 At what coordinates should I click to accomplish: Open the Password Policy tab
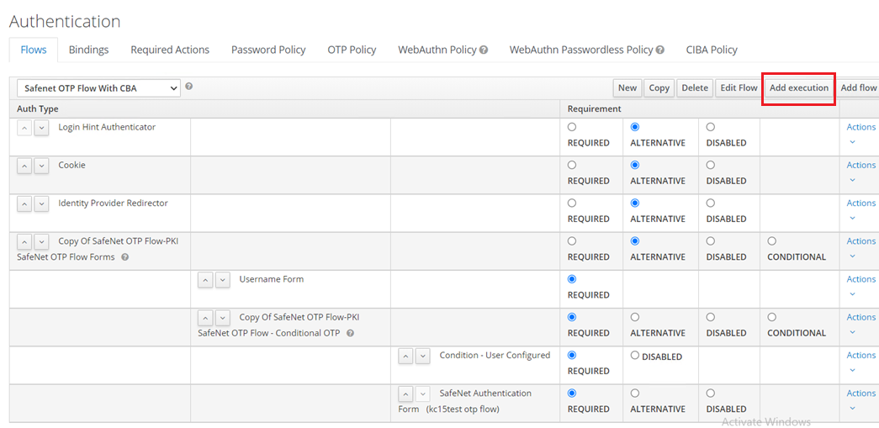(268, 50)
